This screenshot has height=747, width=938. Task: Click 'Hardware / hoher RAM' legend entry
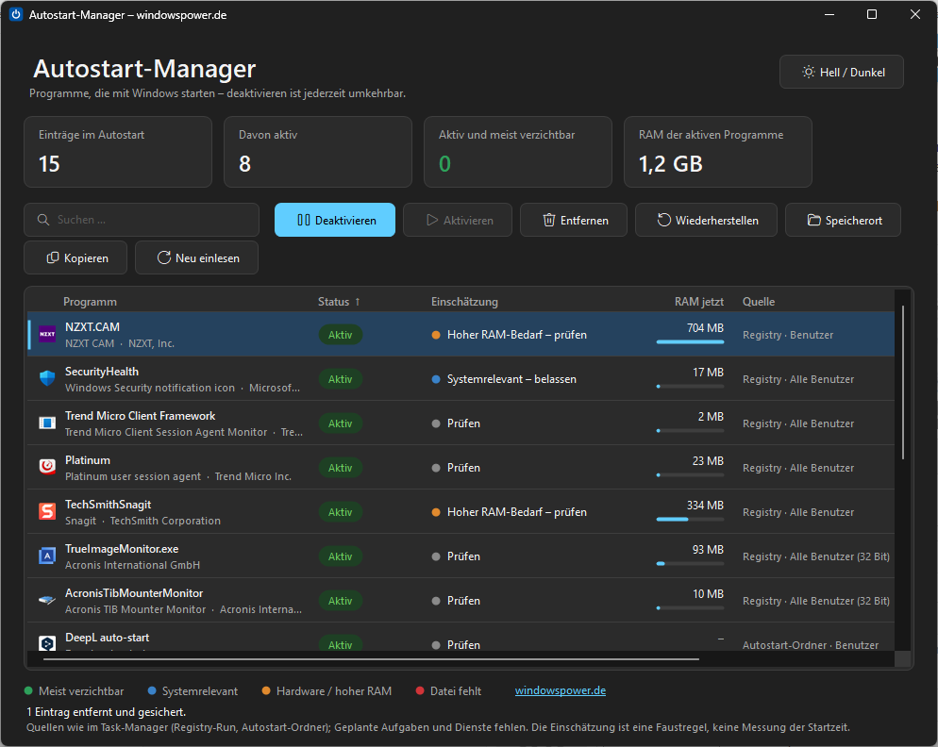tap(327, 690)
